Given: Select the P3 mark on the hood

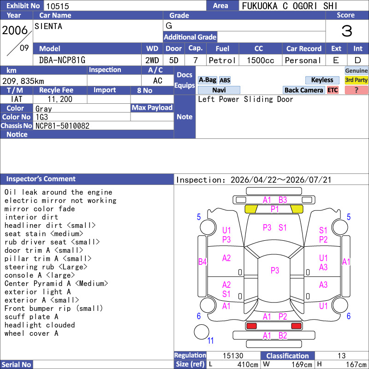Looking at the screenshot, I should pos(267,227).
